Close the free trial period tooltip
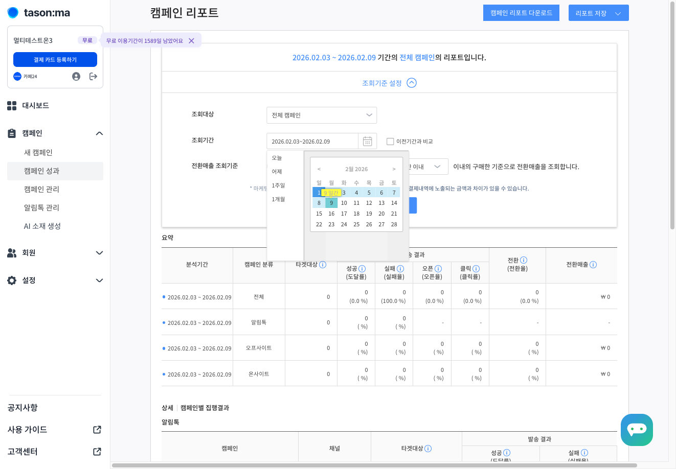This screenshot has width=676, height=469. (x=191, y=41)
